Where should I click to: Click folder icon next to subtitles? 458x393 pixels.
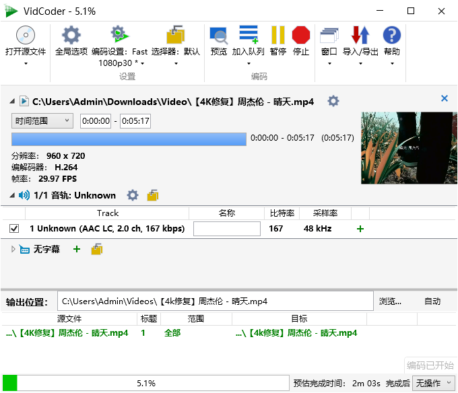(97, 249)
